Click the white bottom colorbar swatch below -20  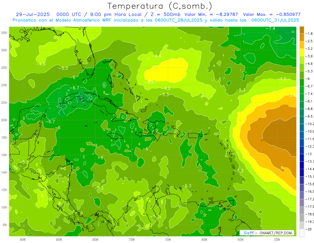coord(302,233)
